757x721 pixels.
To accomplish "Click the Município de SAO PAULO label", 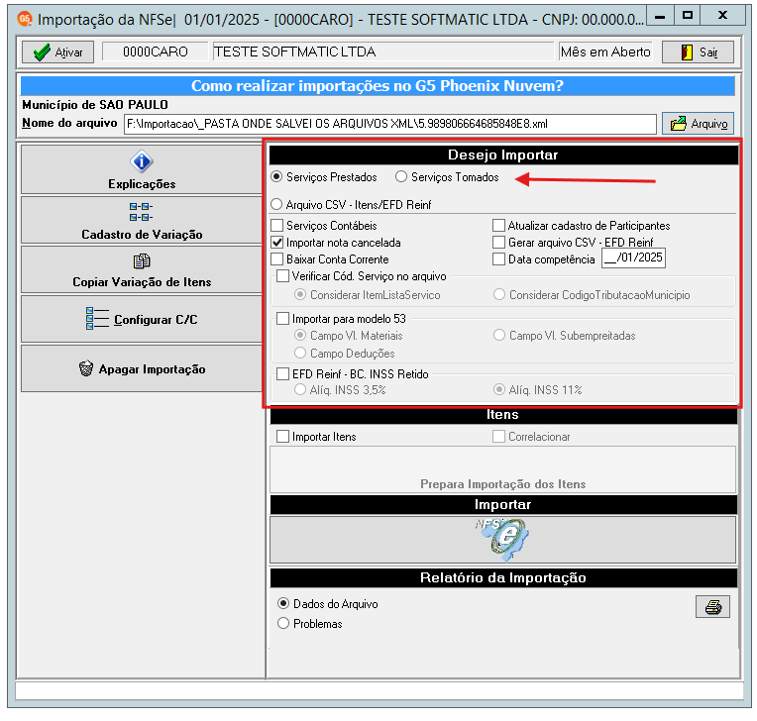I will coord(95,105).
